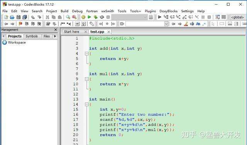Click the Highlight pen icon

coord(186,24)
